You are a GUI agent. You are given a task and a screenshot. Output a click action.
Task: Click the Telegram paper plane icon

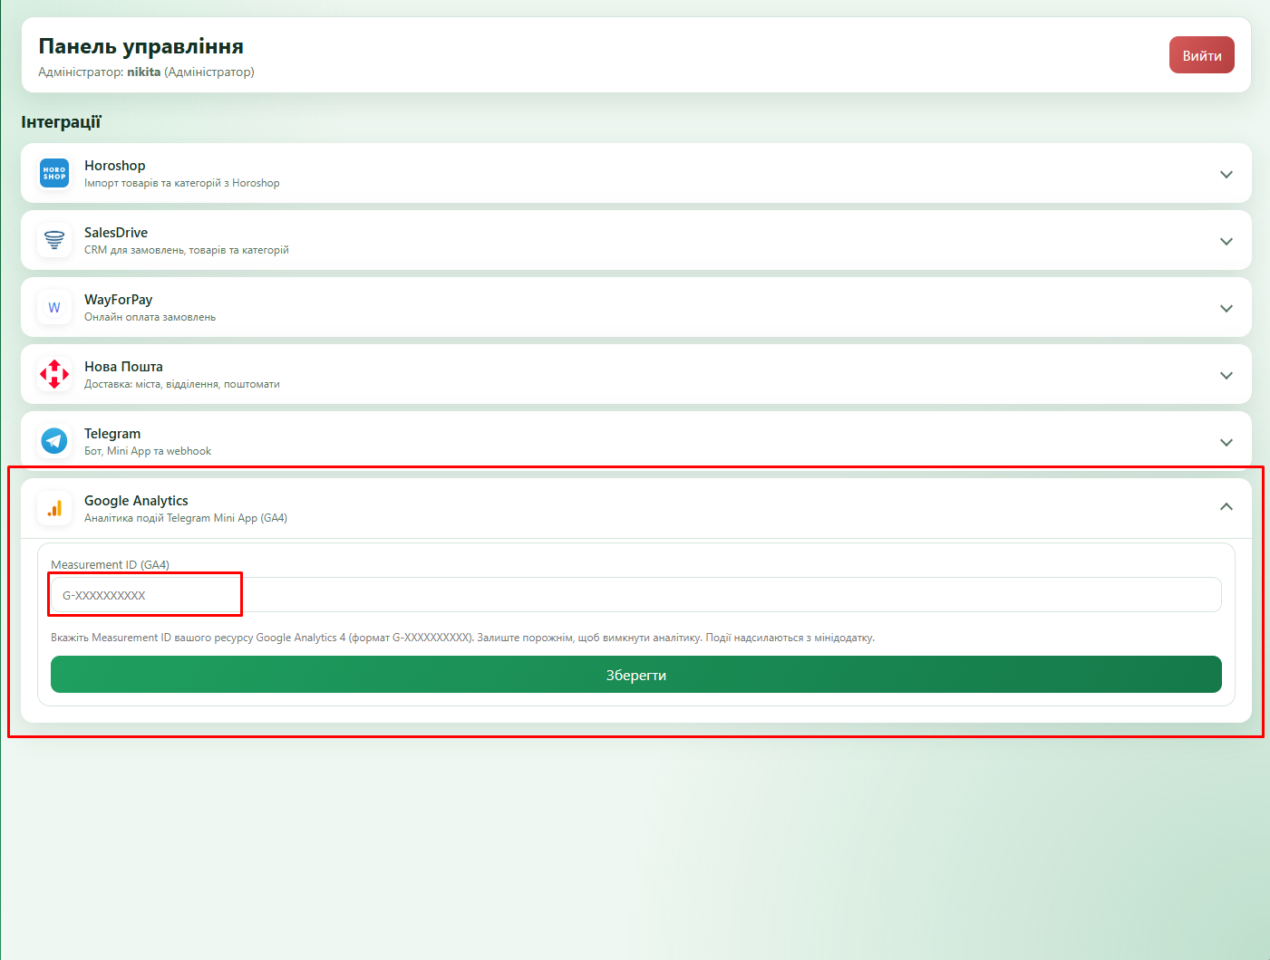pyautogui.click(x=54, y=441)
